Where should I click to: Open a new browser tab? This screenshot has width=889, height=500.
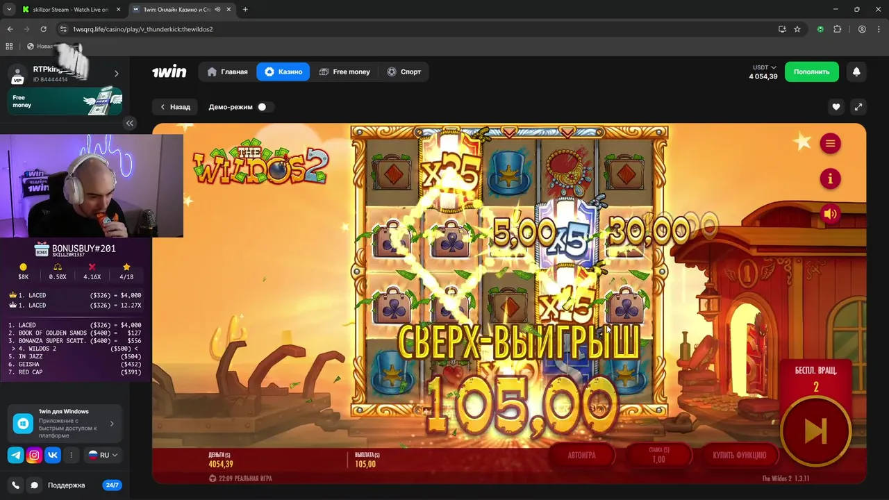click(x=245, y=9)
